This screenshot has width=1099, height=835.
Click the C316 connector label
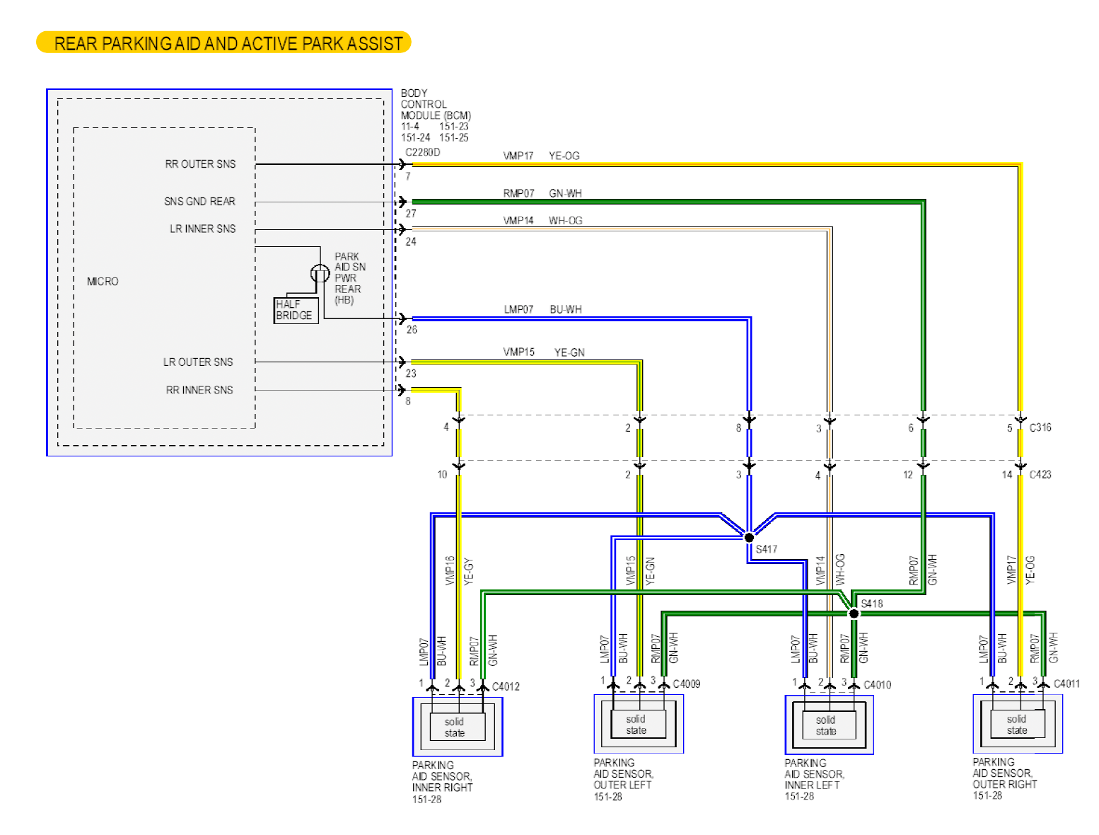click(1040, 427)
